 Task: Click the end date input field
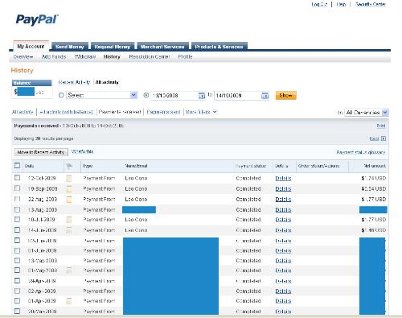(237, 95)
